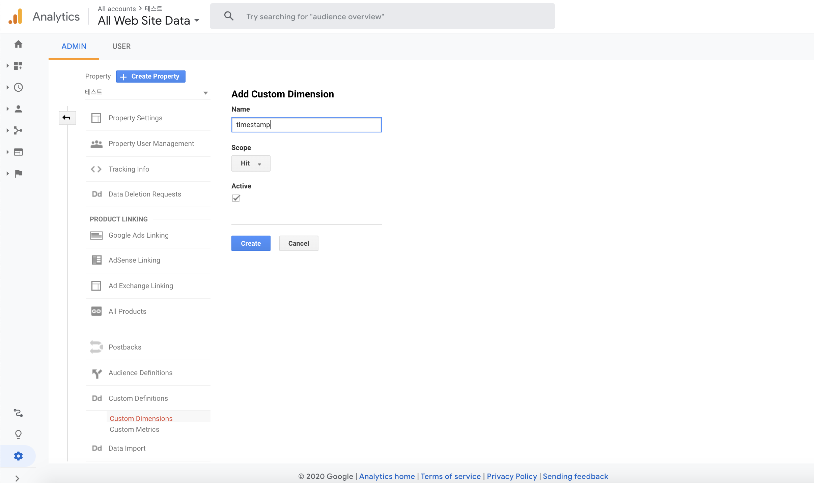Screen dimensions: 814x483
Task: Click the search magnifier icon
Action: coord(229,16)
